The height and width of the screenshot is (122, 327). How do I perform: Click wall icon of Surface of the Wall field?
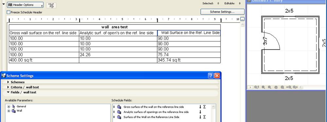coord(119,117)
